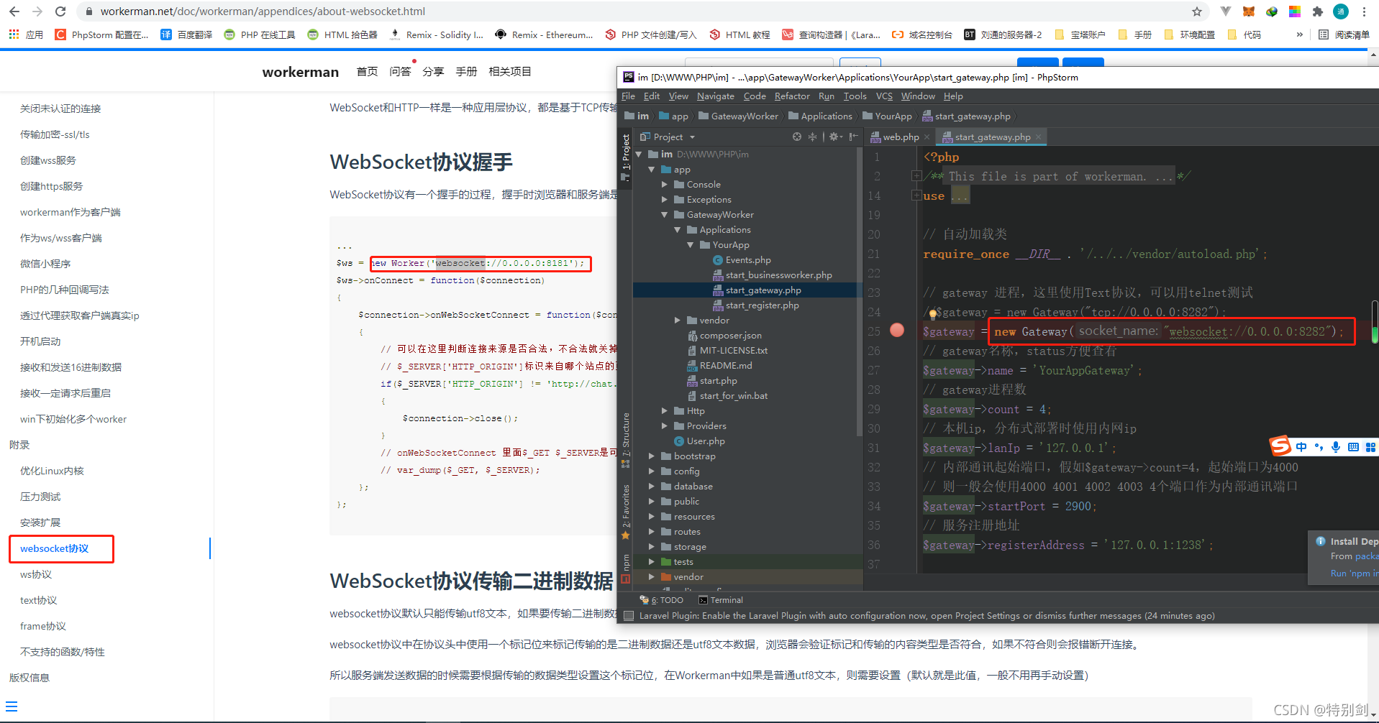This screenshot has width=1379, height=723.
Task: Open the 6: TODO tool window
Action: pos(662,600)
